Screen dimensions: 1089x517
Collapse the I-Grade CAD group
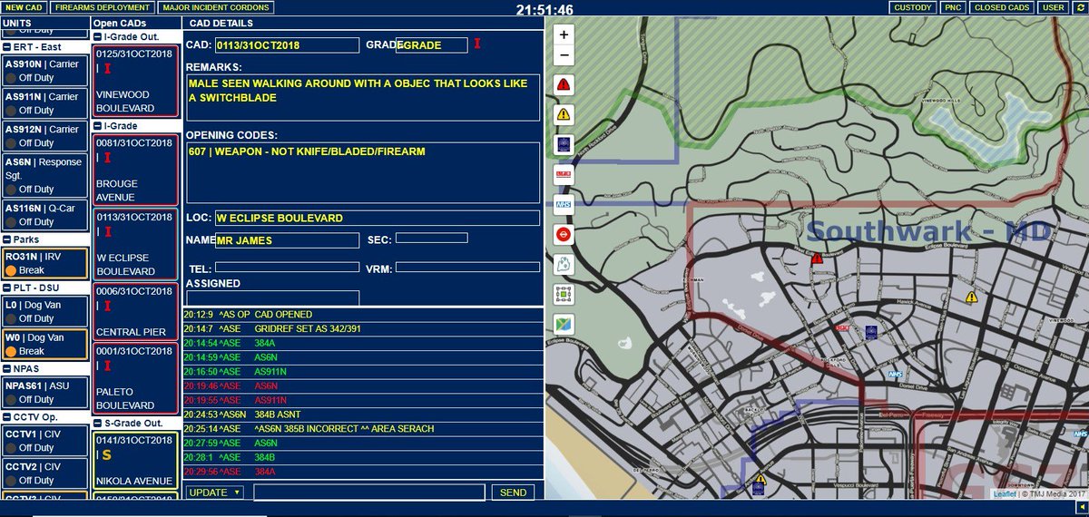tap(98, 126)
